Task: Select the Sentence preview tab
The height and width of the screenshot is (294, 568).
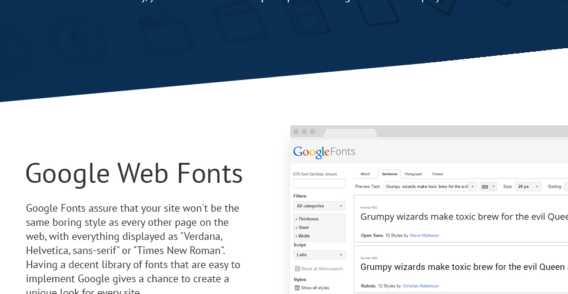Action: [390, 174]
